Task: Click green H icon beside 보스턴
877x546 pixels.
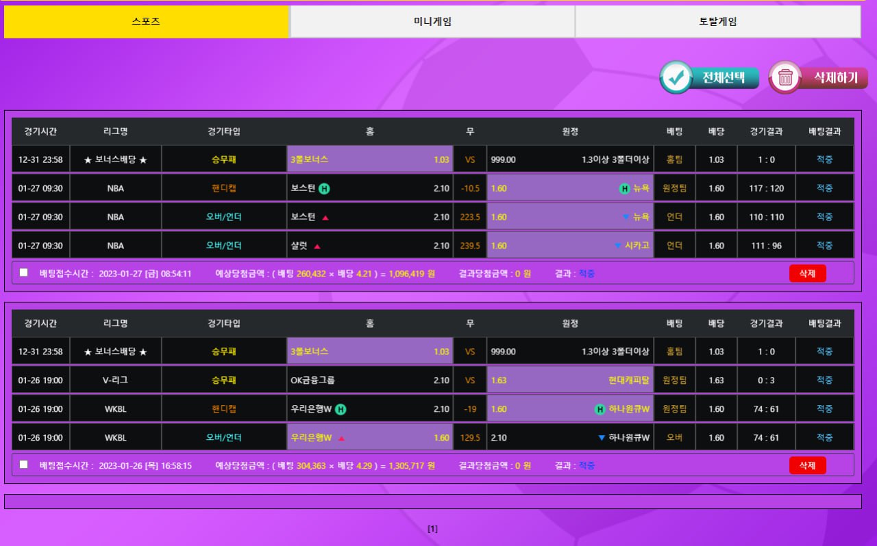Action: point(324,189)
